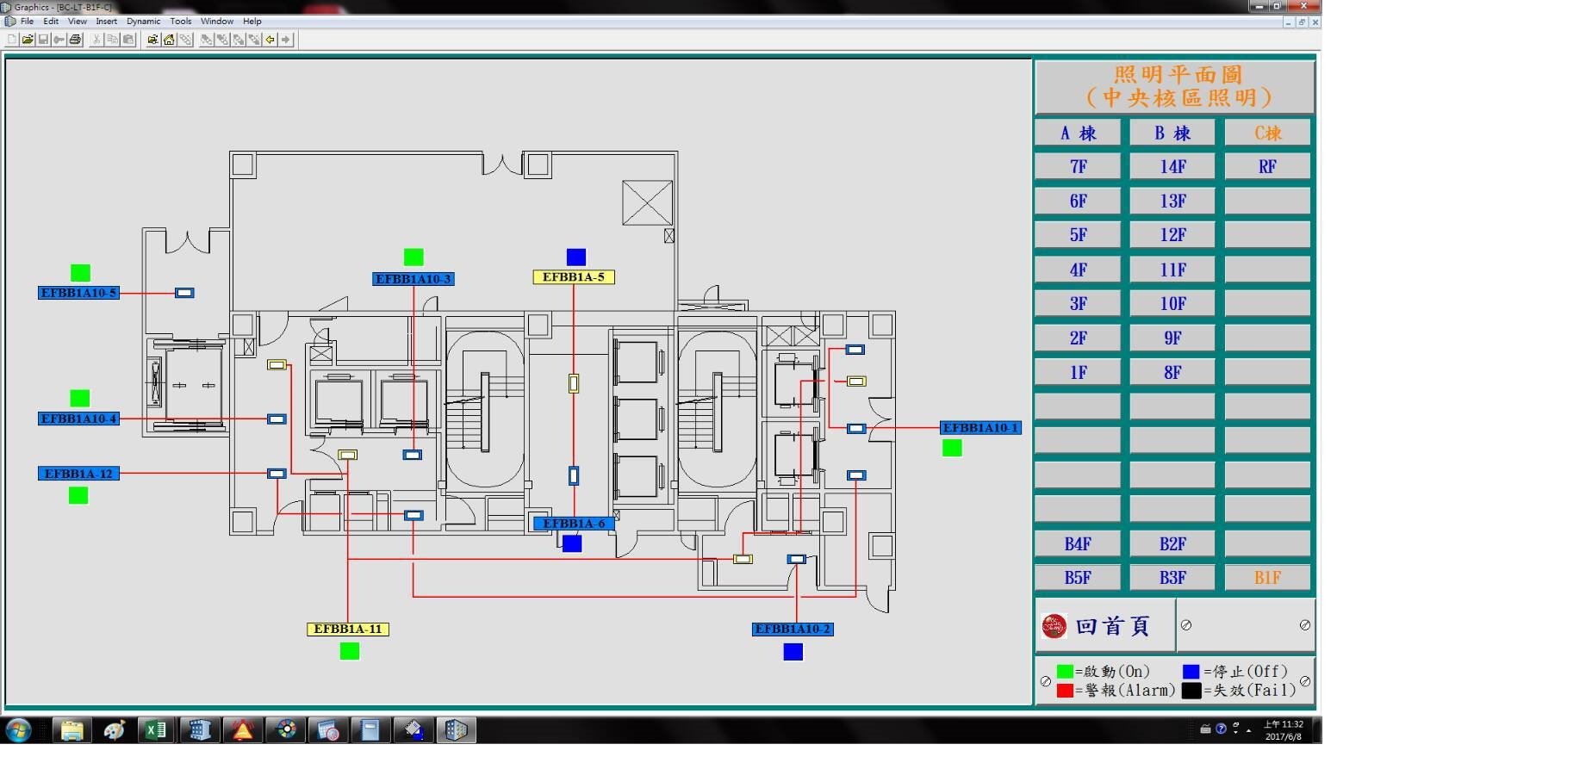Click the green status square above EFBB1A10-3
Image resolution: width=1592 pixels, height=763 pixels.
414,257
